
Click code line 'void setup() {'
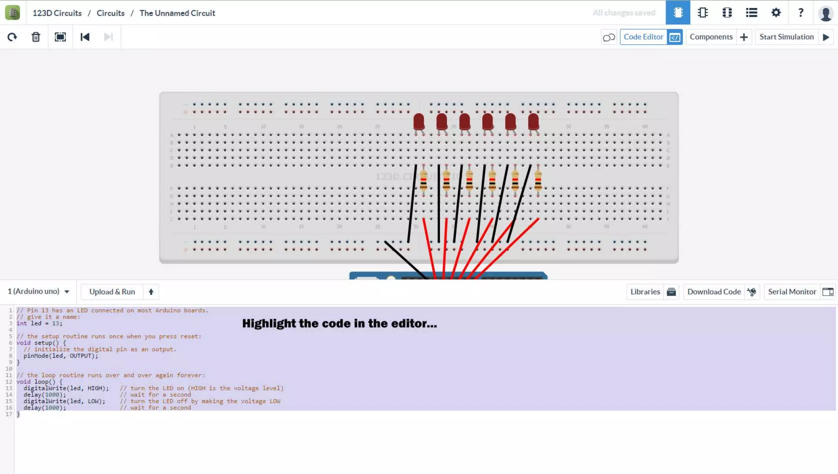41,343
